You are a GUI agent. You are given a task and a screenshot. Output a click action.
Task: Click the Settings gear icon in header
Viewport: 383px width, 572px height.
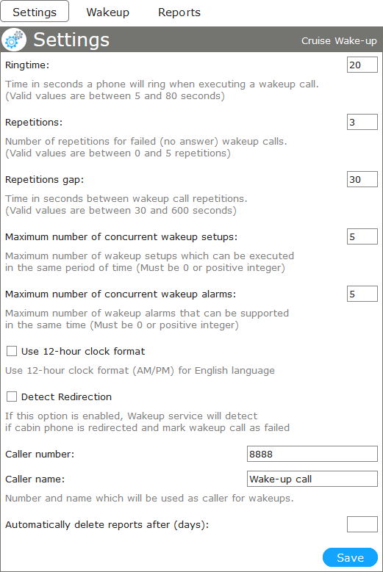[14, 40]
